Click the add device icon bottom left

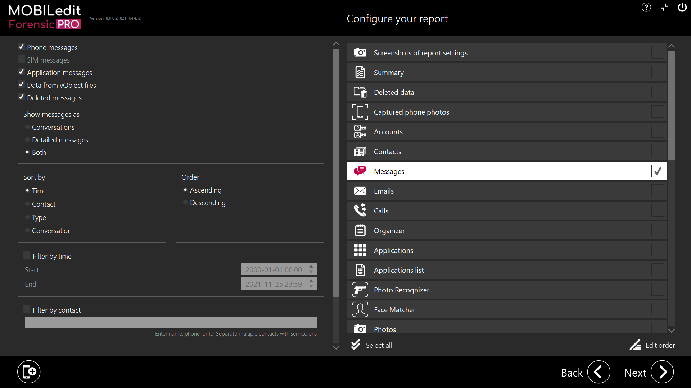[29, 371]
